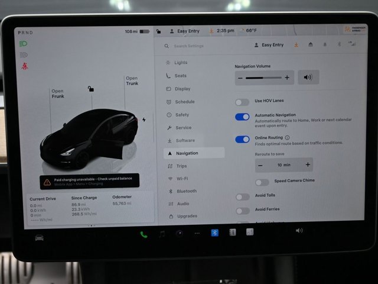Tap the LTE signal strength icon
This screenshot has height=284, width=378.
click(352, 44)
